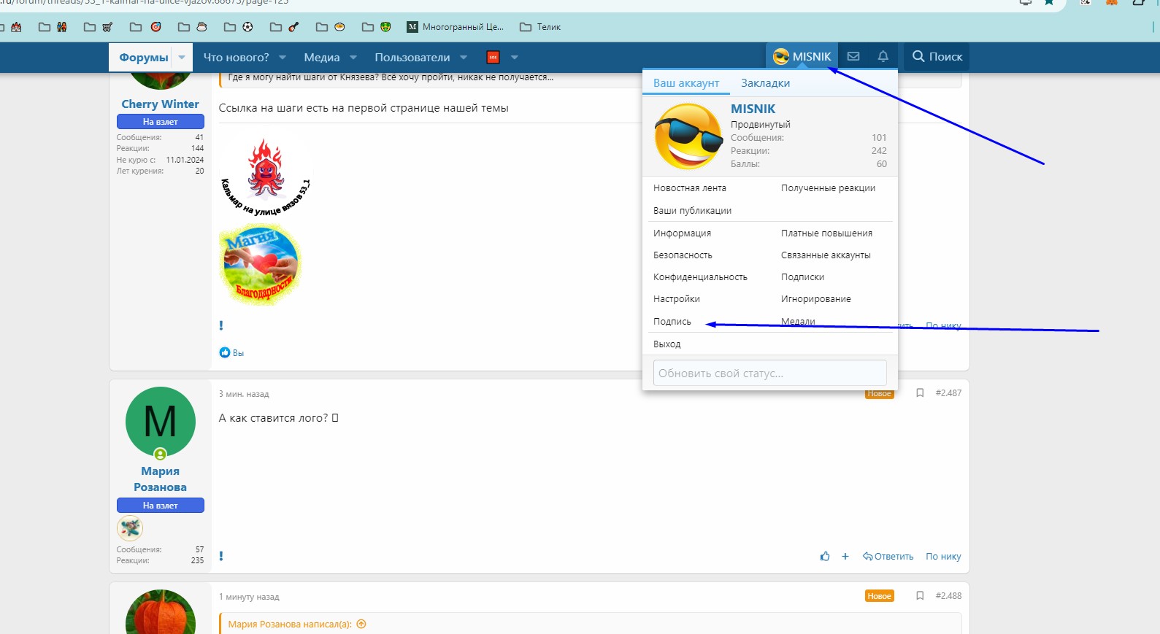Open permalink #2,488
This screenshot has width=1160, height=634.
[x=948, y=595]
